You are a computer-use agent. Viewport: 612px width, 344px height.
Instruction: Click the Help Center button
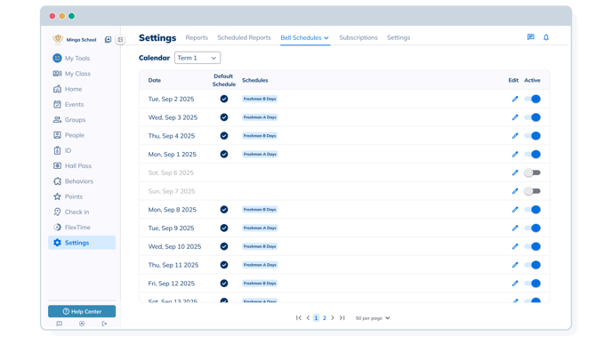(x=82, y=311)
